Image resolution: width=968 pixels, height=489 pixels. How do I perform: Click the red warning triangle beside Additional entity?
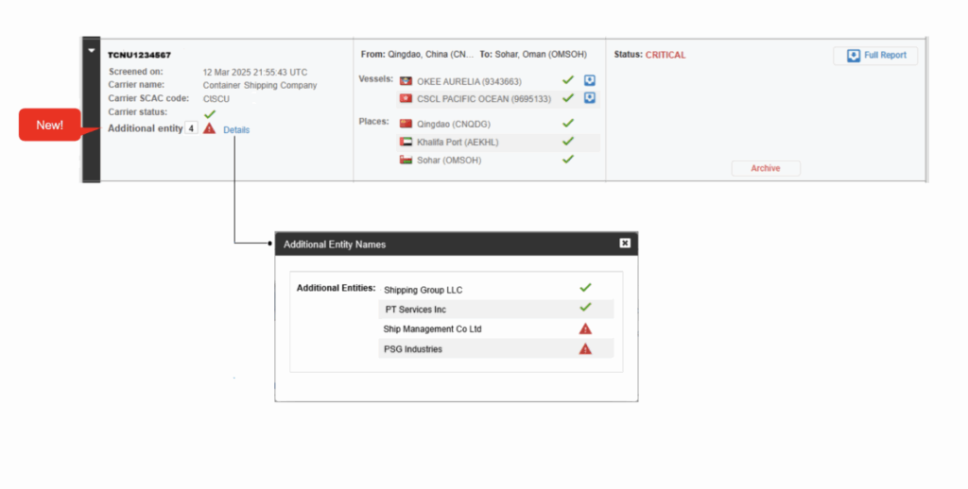(x=210, y=128)
